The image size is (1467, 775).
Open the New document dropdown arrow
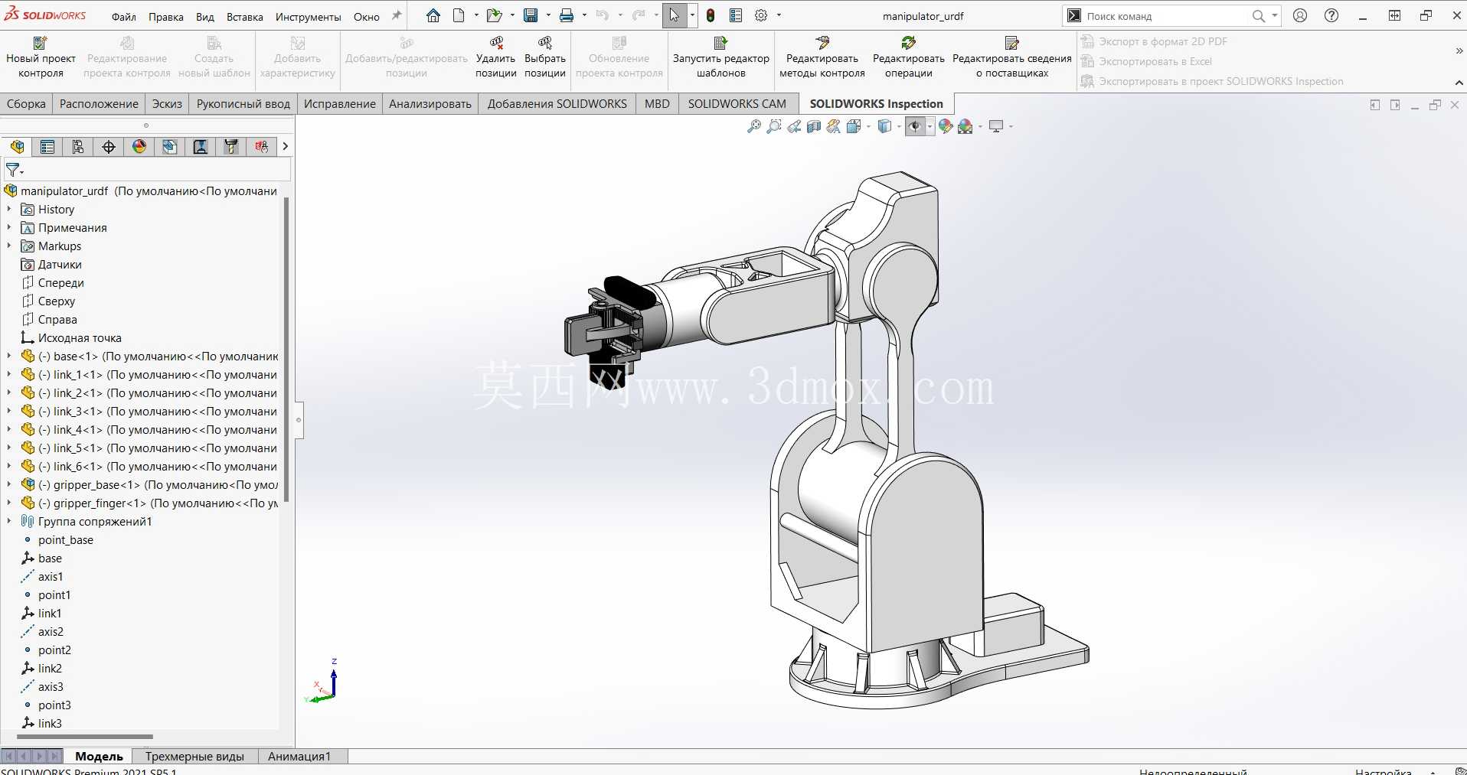[476, 15]
